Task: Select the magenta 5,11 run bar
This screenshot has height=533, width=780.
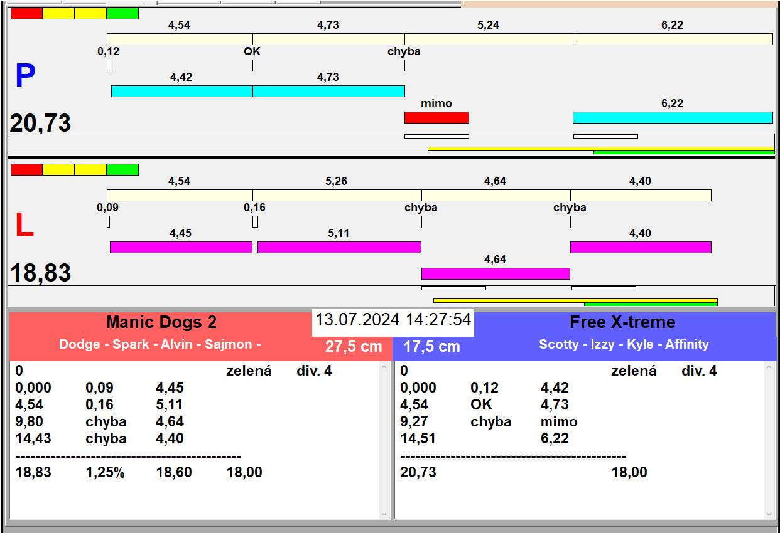Action: (x=339, y=248)
